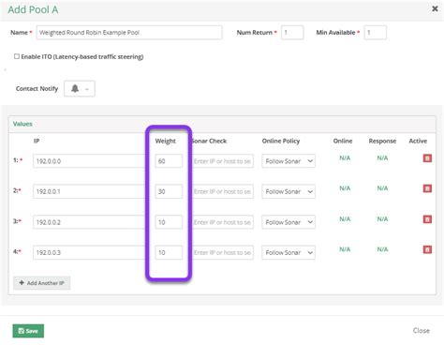The image size is (444, 345).
Task: Focus the pool Name input field
Action: pyautogui.click(x=129, y=33)
